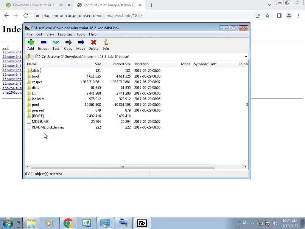
Task: Bookmark this page with the star icon
Action: 267,16
